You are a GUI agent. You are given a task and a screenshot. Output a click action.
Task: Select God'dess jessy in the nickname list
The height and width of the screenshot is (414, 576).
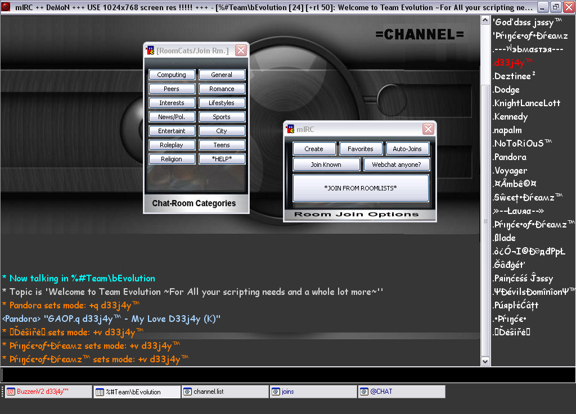528,22
